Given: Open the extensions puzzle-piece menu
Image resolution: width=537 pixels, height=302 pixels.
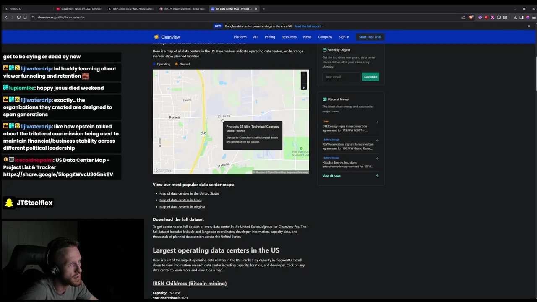Looking at the screenshot, I should [498, 17].
